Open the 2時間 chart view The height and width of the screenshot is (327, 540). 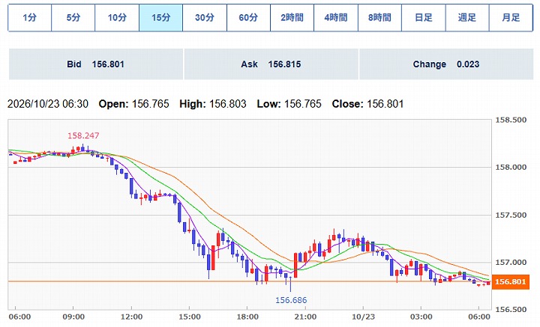coord(292,17)
